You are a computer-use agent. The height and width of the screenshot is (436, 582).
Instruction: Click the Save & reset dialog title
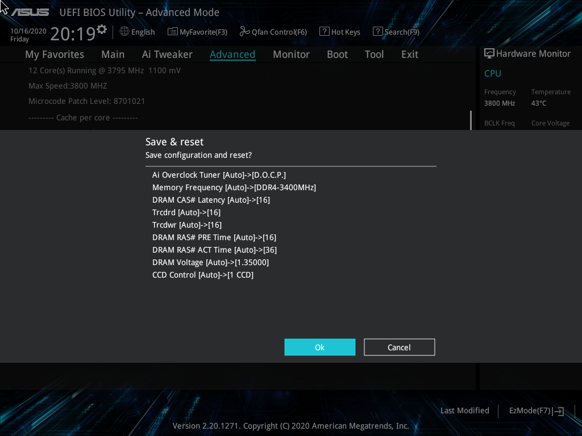click(x=174, y=142)
